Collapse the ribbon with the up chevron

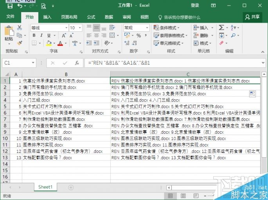tap(263, 52)
